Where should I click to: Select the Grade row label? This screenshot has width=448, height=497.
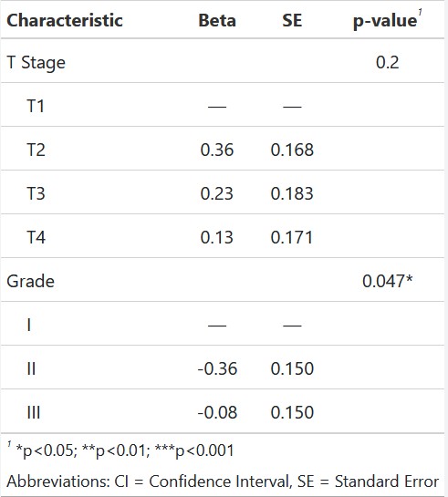tap(30, 281)
